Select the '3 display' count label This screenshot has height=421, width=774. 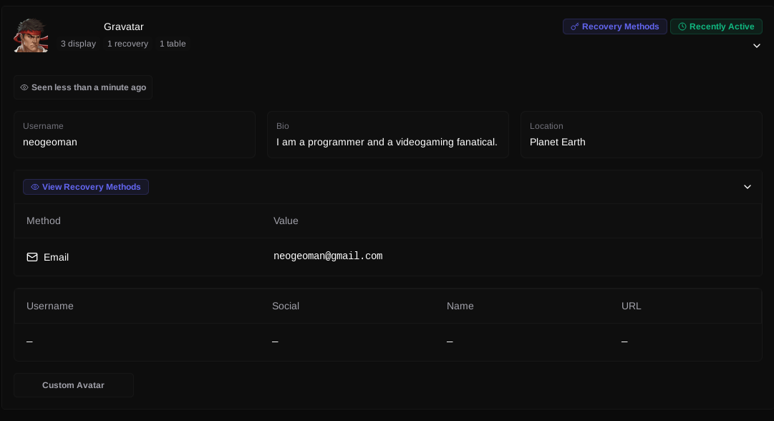coord(78,44)
